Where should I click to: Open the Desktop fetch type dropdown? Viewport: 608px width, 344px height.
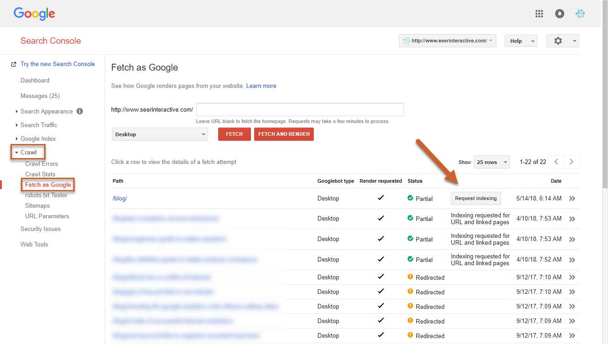point(160,134)
